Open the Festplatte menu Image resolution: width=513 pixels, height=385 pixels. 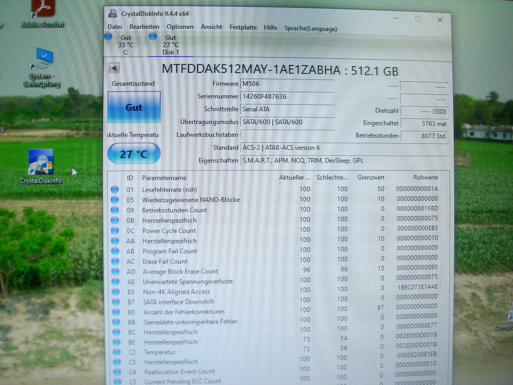(x=243, y=27)
